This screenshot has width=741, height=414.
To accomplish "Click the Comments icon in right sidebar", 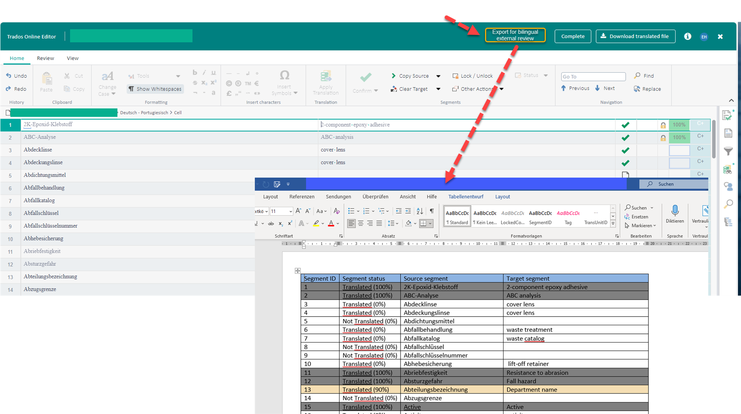I will [728, 185].
